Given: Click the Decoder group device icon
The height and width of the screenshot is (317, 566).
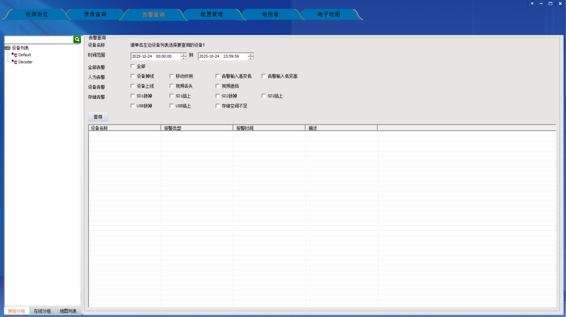Looking at the screenshot, I should [x=14, y=62].
